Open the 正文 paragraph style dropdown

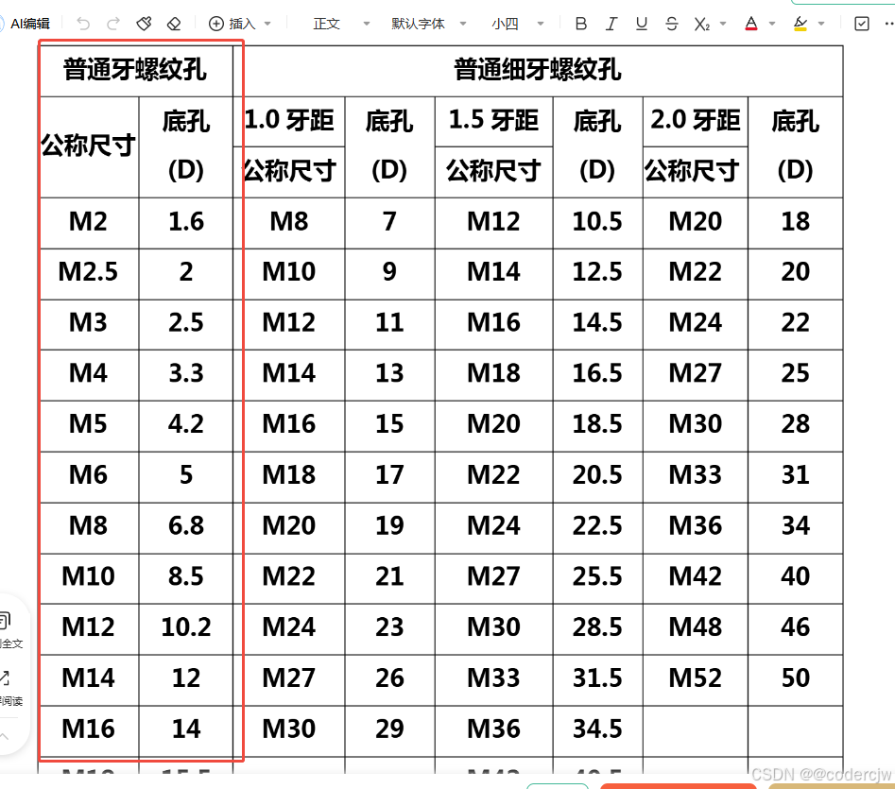click(x=341, y=24)
